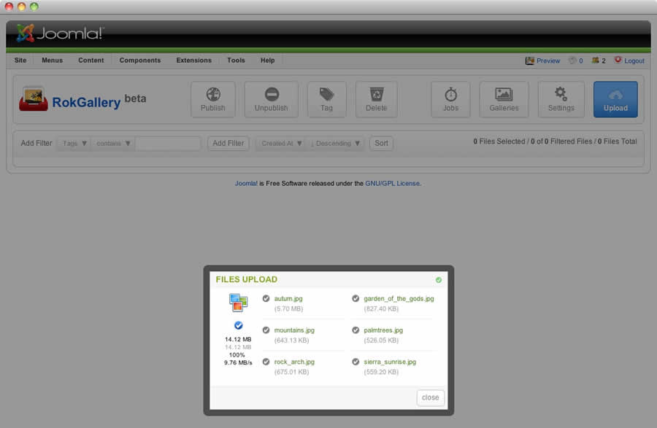Open the Extensions menu
This screenshot has width=657, height=428.
[x=193, y=61]
